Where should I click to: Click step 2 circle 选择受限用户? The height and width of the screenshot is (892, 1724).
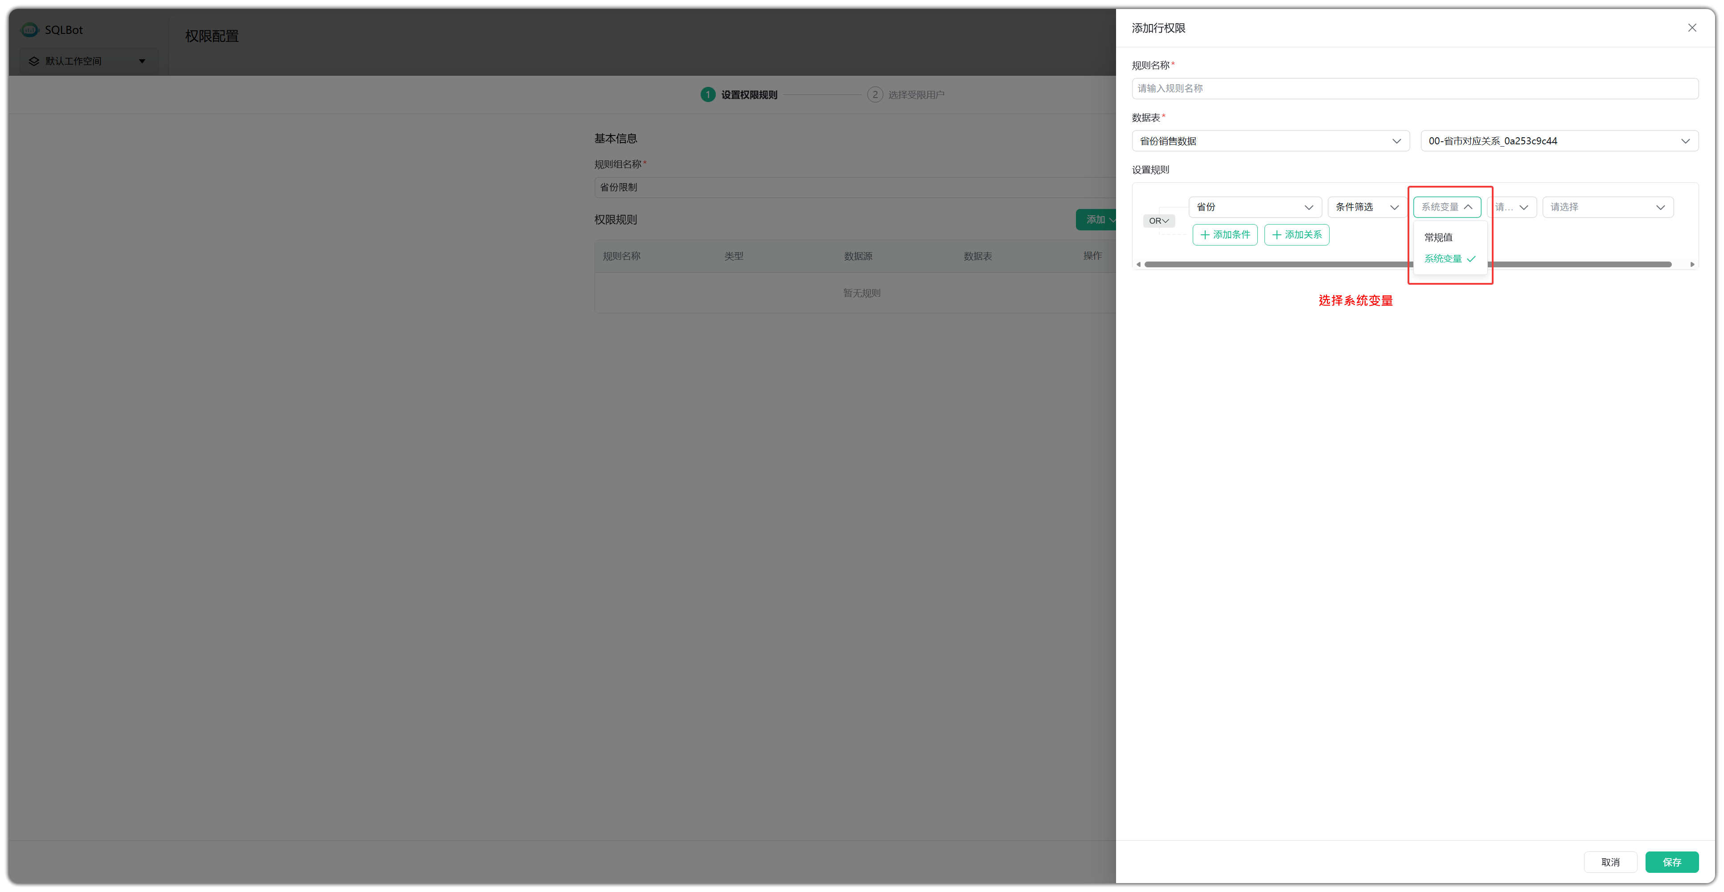(x=875, y=94)
